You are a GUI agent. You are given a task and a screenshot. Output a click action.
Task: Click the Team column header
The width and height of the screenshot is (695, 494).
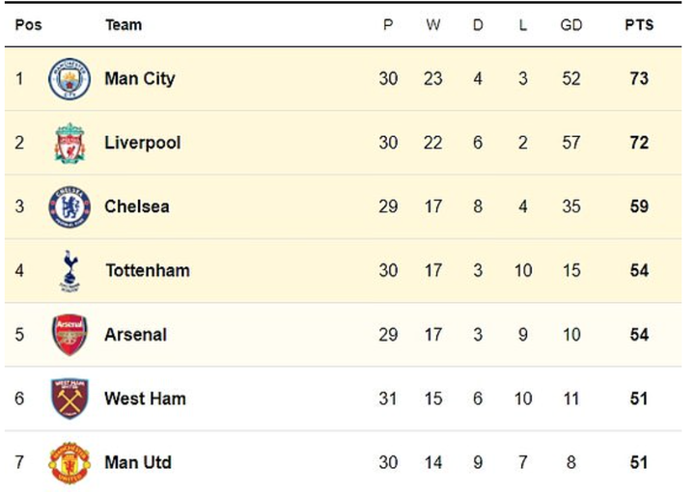coord(123,25)
